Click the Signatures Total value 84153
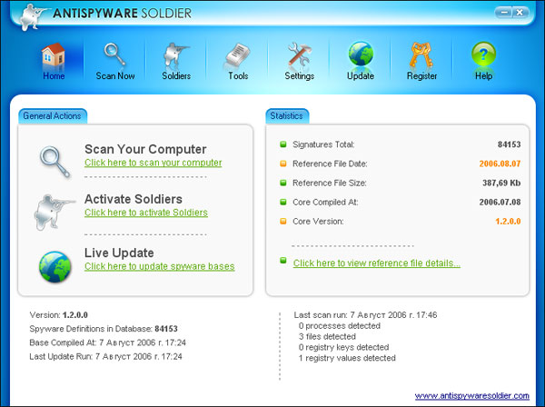This screenshot has height=407, width=545. click(x=509, y=144)
